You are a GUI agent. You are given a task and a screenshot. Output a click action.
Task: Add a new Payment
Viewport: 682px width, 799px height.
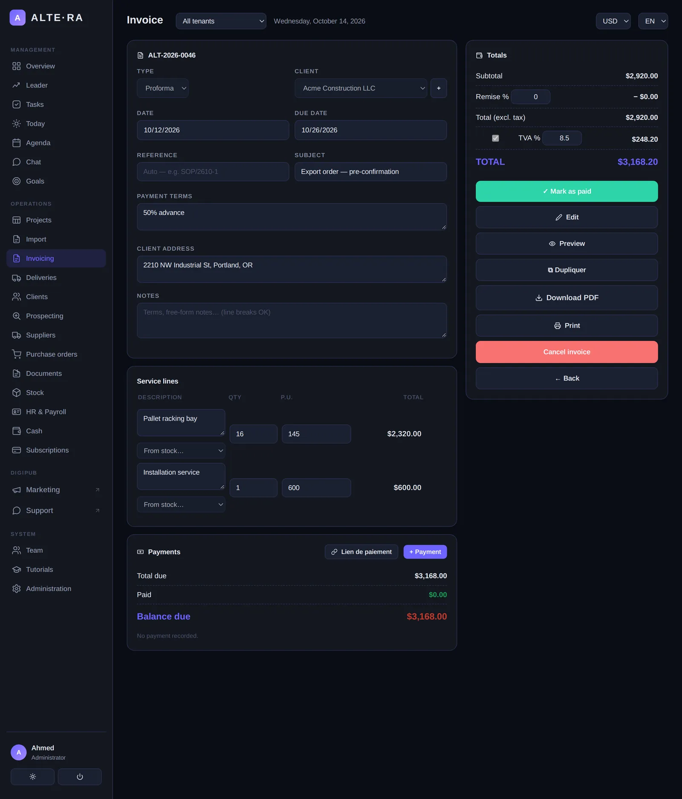pyautogui.click(x=425, y=552)
